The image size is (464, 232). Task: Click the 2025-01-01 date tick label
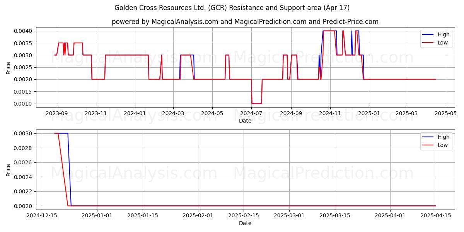(x=97, y=217)
